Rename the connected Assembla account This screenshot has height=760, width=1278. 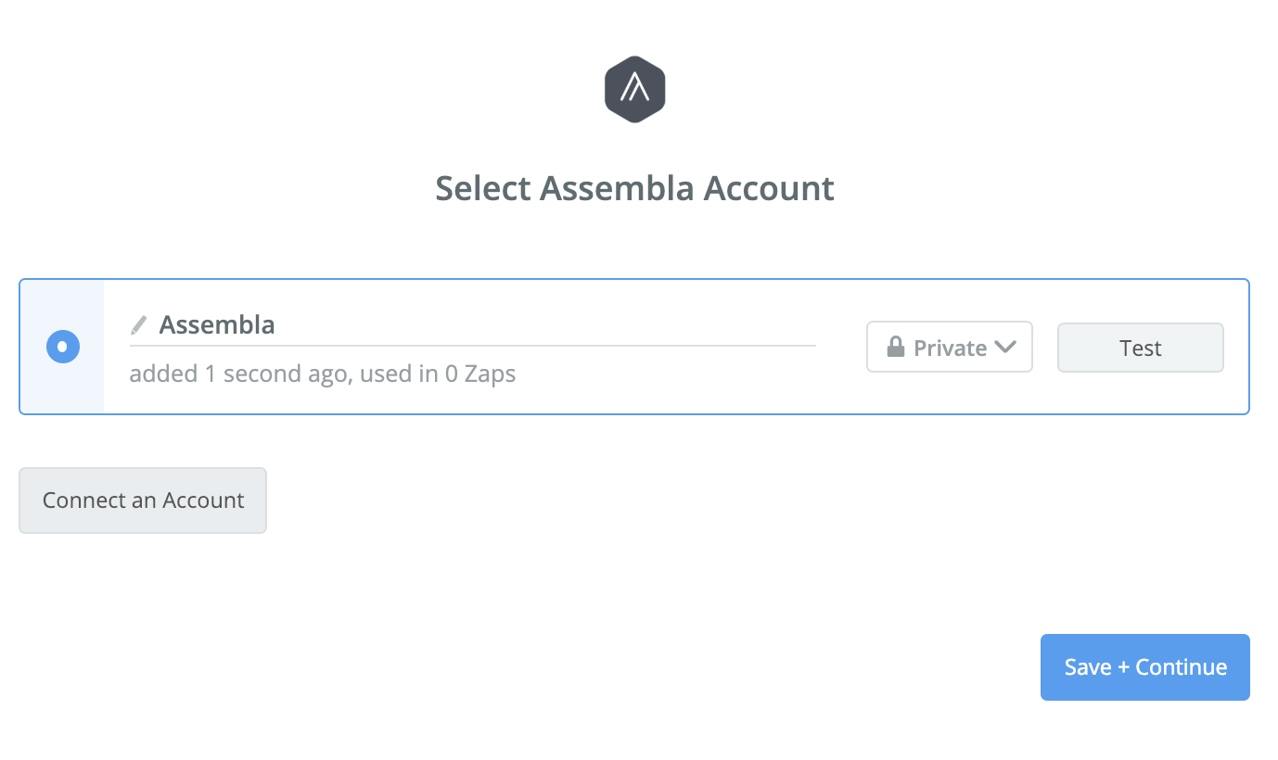pos(217,324)
